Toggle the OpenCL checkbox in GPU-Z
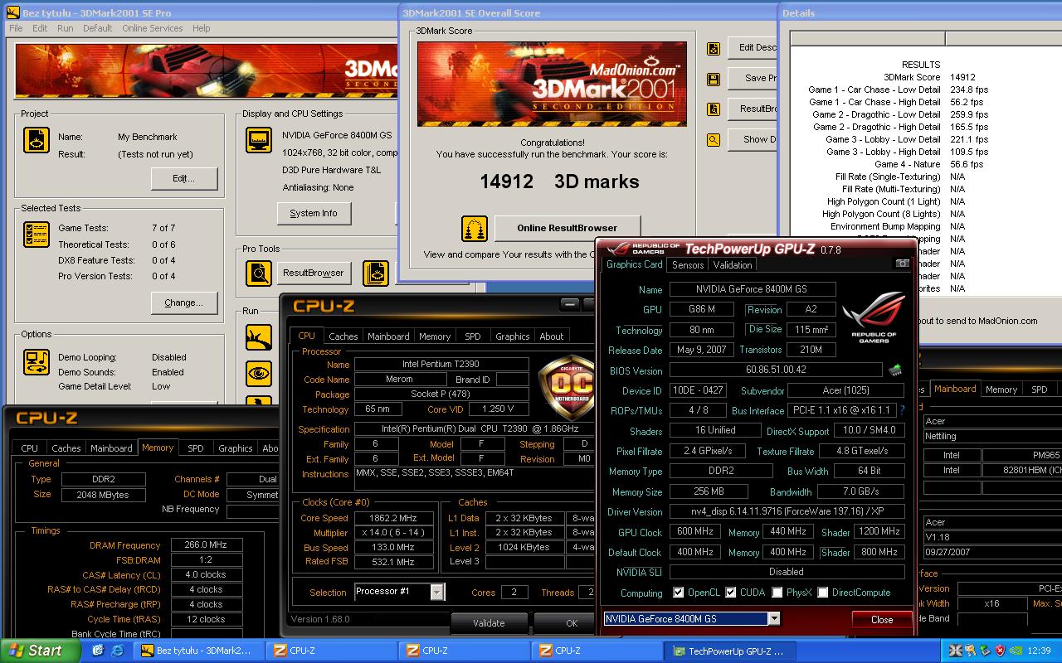 [x=679, y=593]
